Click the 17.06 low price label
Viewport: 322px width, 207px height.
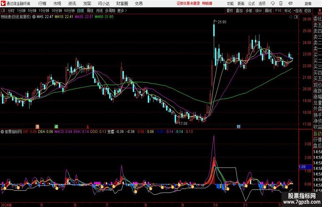coord(183,124)
